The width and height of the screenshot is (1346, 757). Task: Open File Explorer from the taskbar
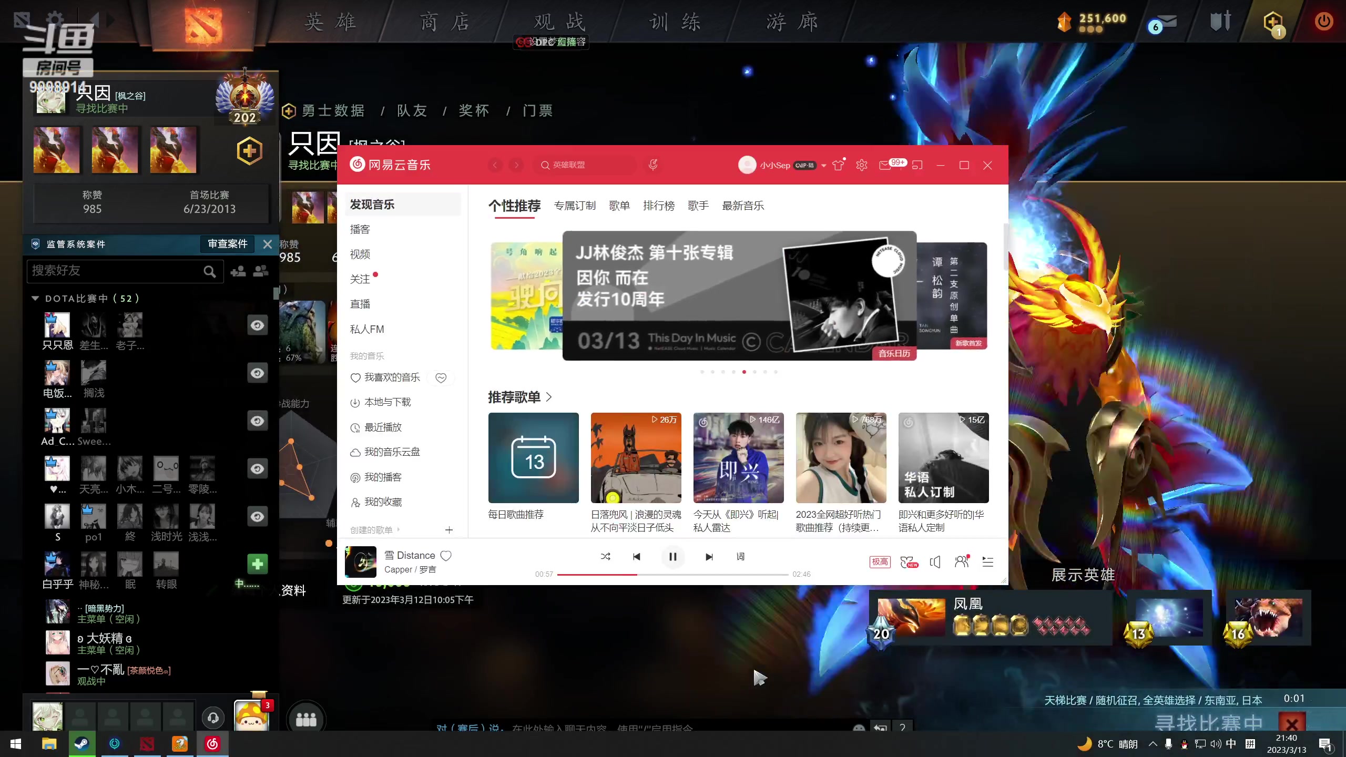point(49,744)
